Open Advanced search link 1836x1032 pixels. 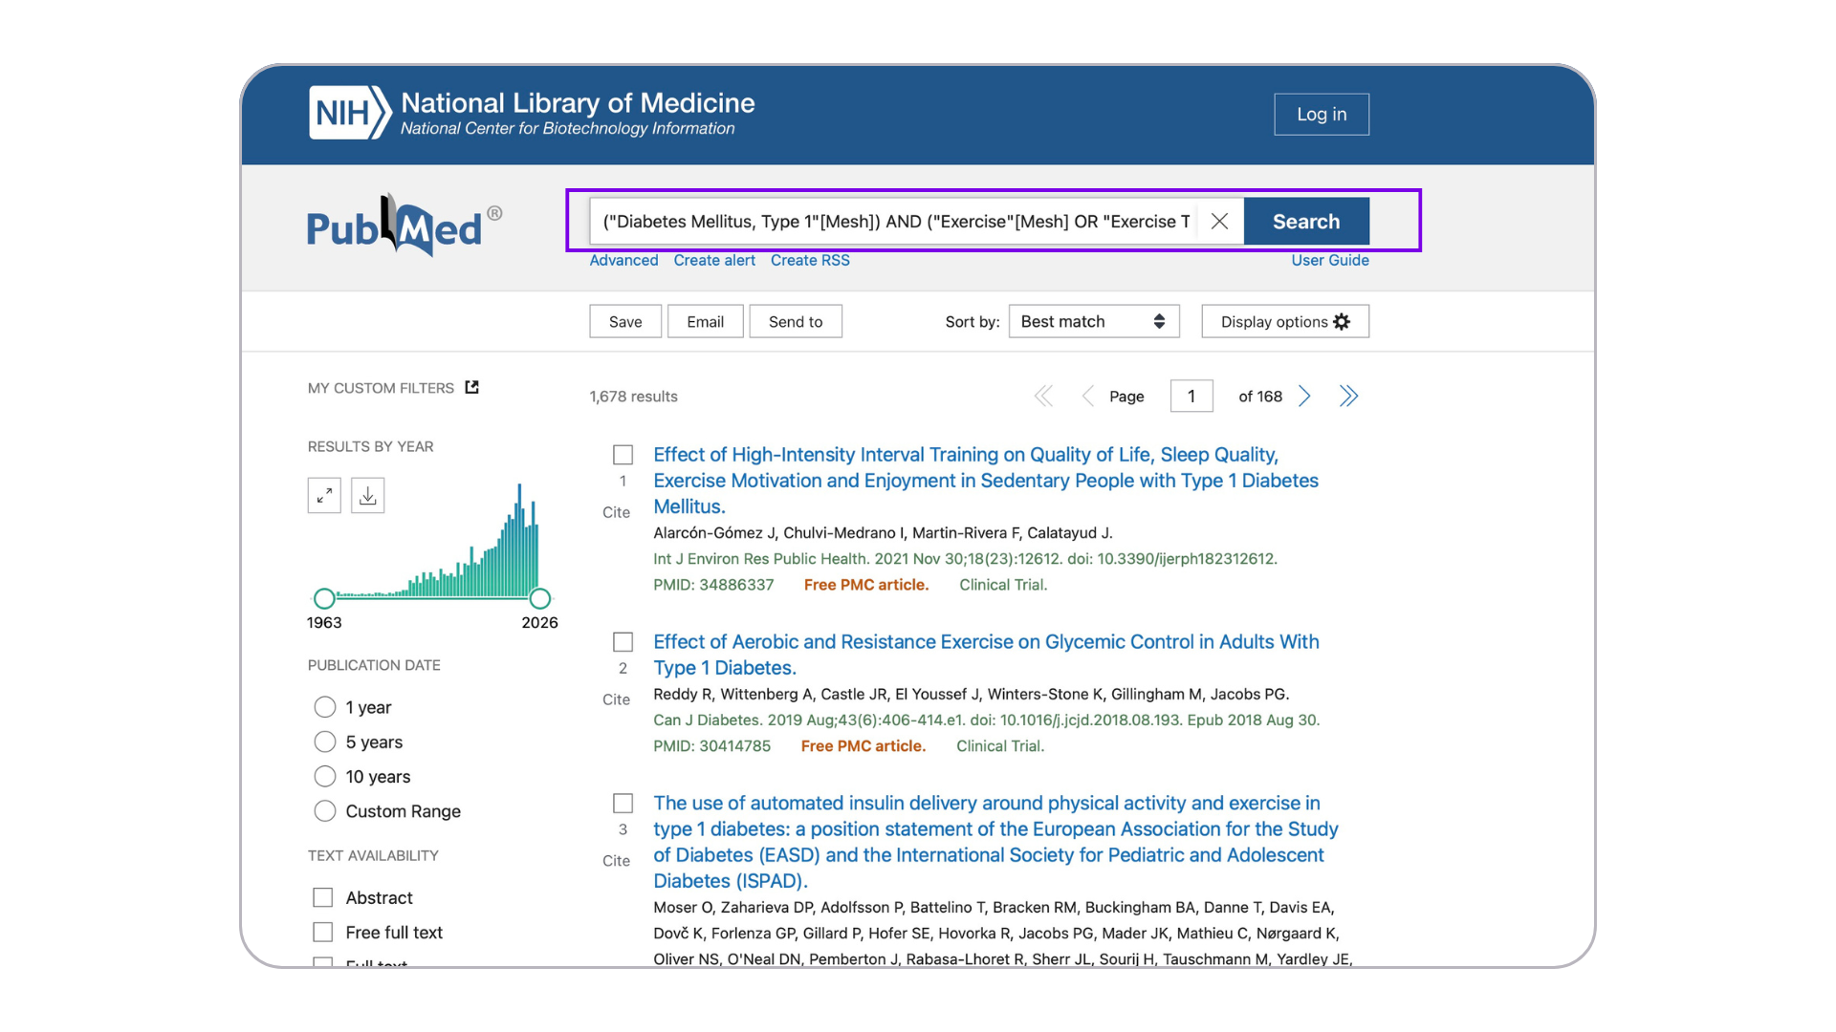tap(623, 260)
